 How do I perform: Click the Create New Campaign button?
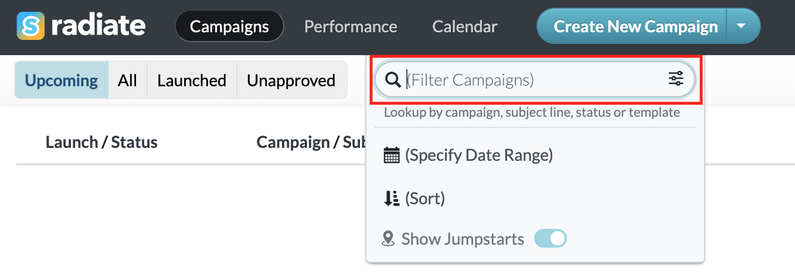coord(632,26)
